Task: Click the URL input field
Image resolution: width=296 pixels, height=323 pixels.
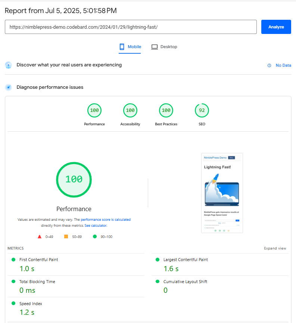Action: tap(131, 27)
